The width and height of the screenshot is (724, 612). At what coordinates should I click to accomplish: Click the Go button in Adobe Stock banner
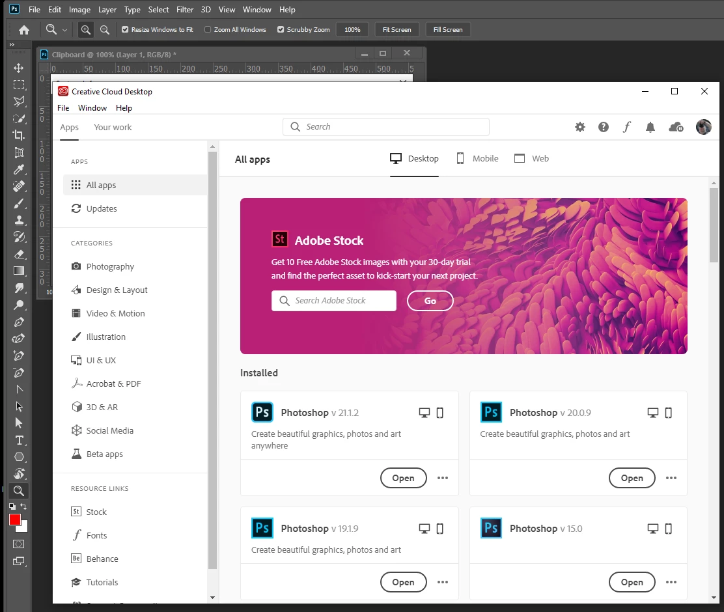(x=430, y=301)
